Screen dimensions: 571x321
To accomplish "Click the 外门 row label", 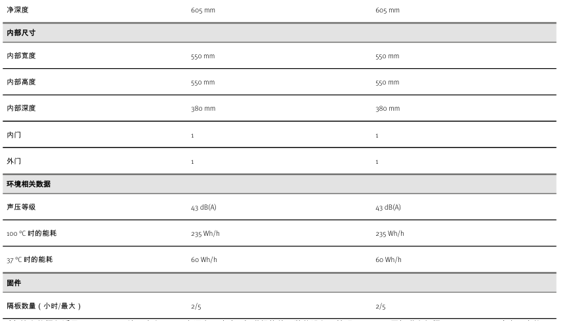I will click(x=14, y=161).
